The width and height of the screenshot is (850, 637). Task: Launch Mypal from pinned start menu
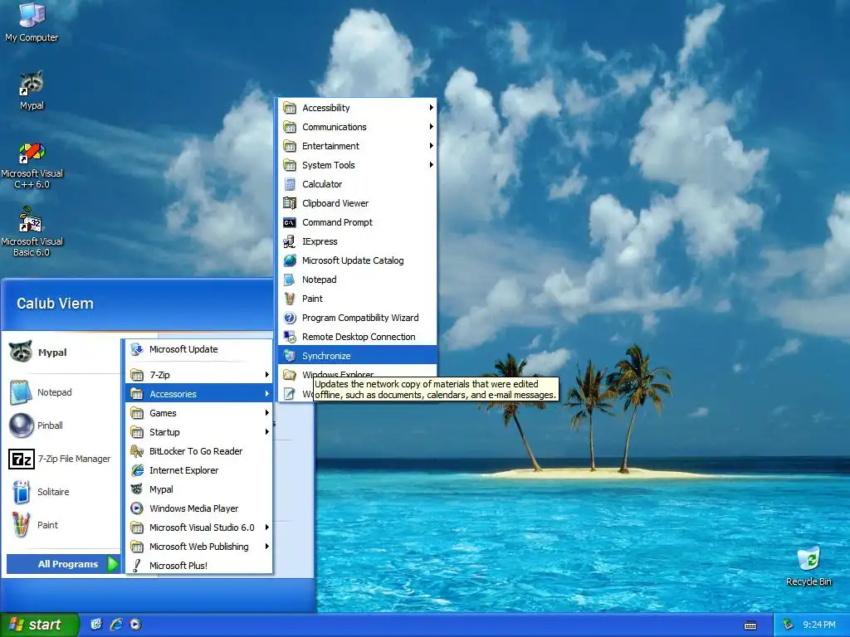point(61,352)
